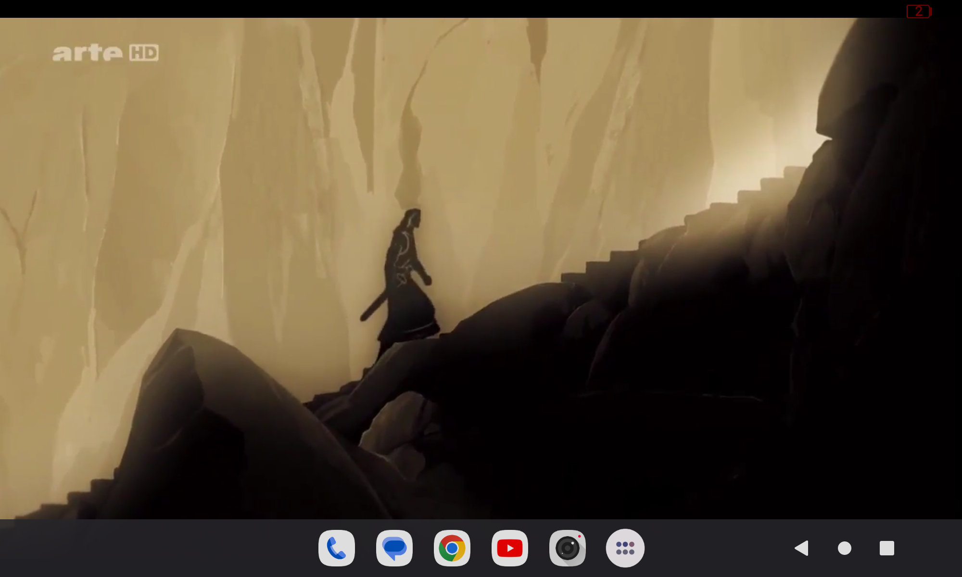Viewport: 962px width, 577px height.
Task: Open the Phone app in the dock
Action: pos(337,548)
